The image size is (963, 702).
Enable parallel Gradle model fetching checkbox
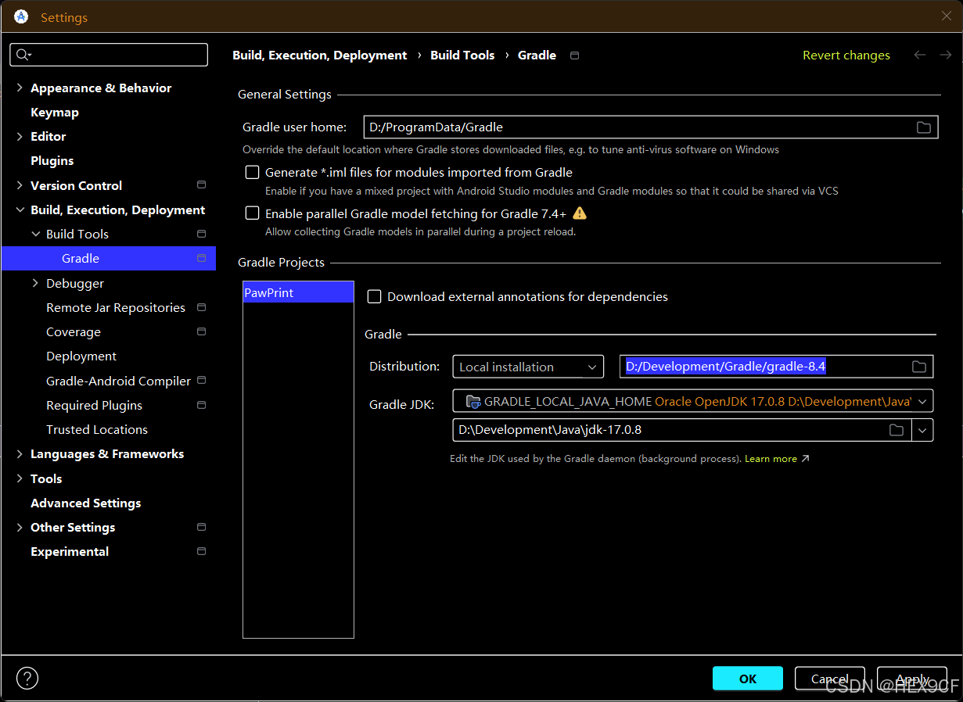click(x=252, y=213)
